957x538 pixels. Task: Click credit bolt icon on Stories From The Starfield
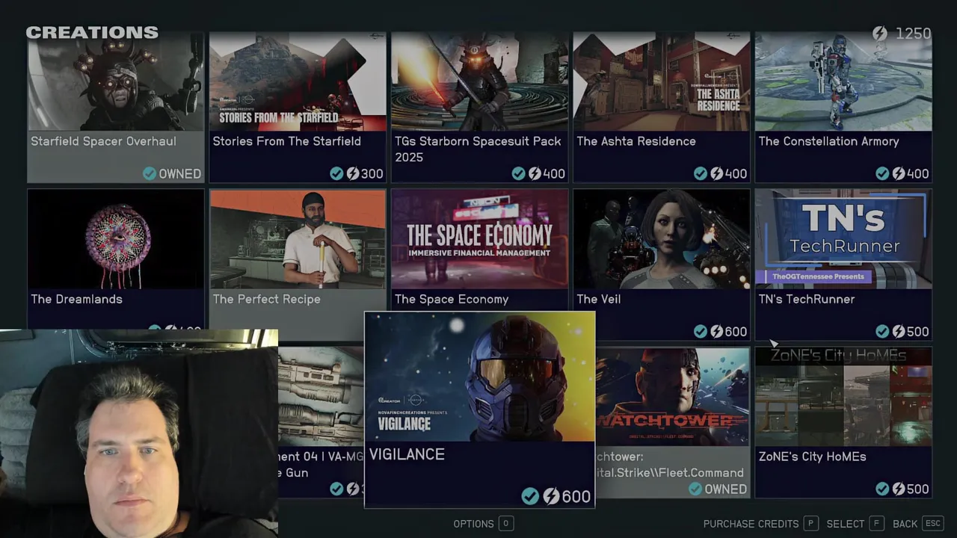click(353, 173)
